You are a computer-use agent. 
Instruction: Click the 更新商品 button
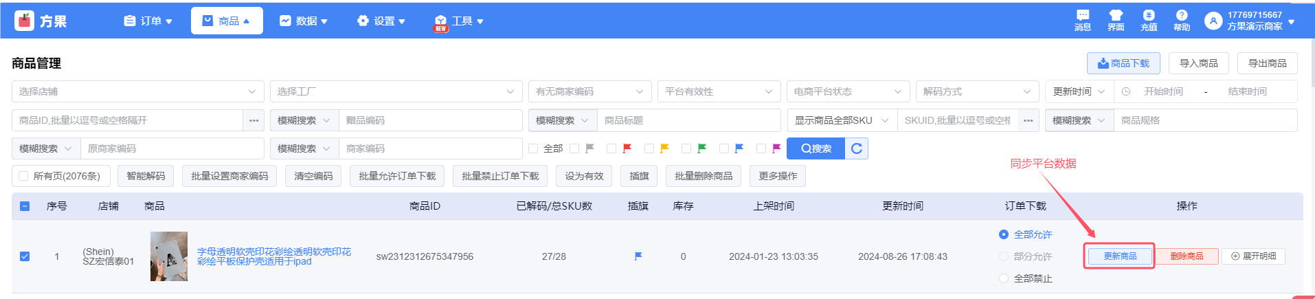coord(1120,256)
